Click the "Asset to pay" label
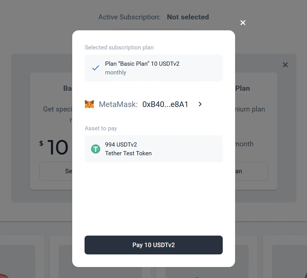The height and width of the screenshot is (278, 307). [x=101, y=128]
